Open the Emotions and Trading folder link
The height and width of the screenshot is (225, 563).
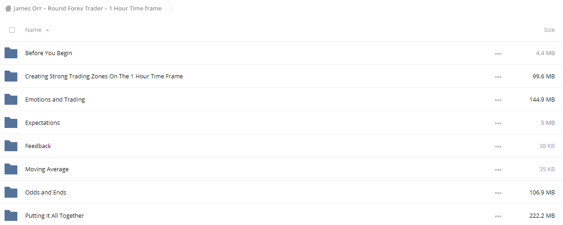click(55, 99)
